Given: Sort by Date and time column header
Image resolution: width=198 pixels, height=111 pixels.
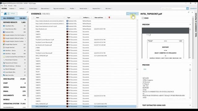Looking at the screenshot, I should click(x=99, y=18).
